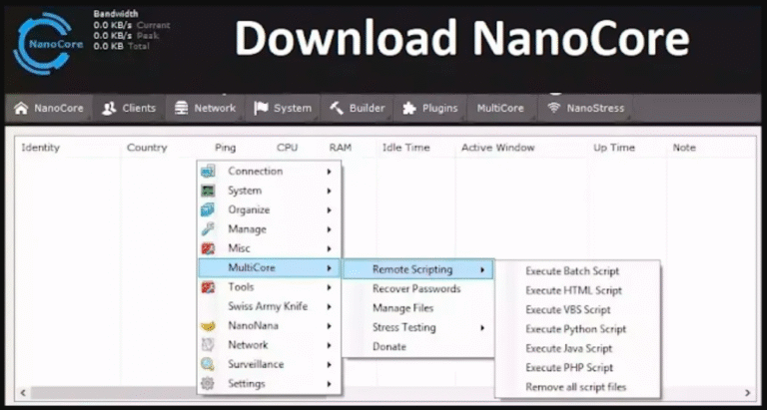This screenshot has width=767, height=410.
Task: Sort by Active Window column header
Action: [498, 148]
